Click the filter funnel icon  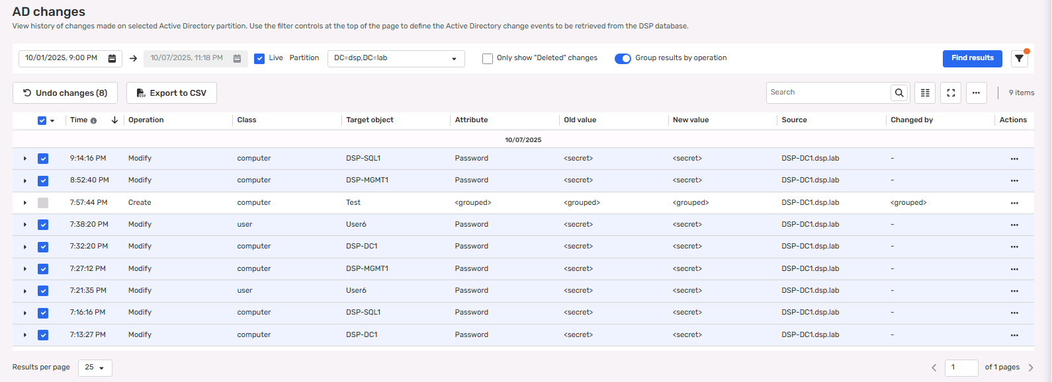tap(1019, 58)
